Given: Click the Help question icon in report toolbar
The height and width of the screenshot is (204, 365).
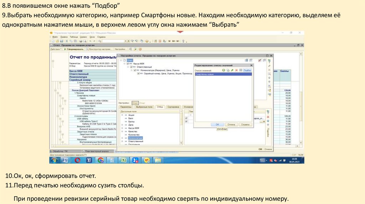Looking at the screenshot, I should click(x=140, y=49).
